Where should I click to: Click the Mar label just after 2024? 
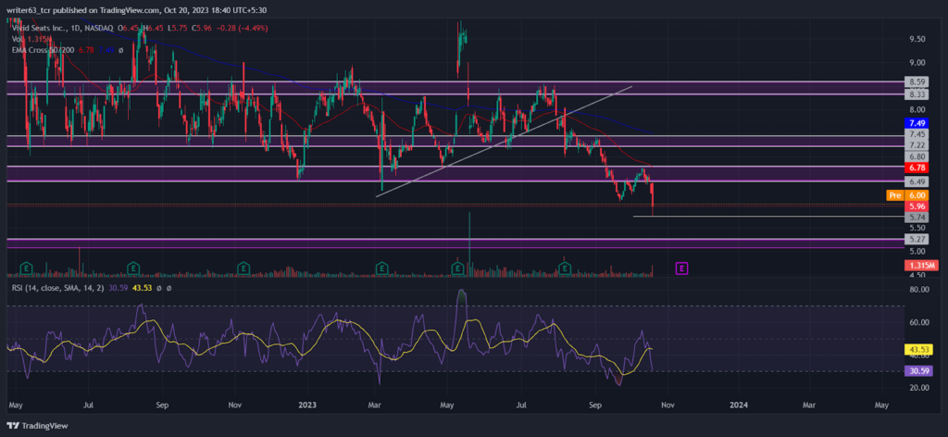point(809,403)
